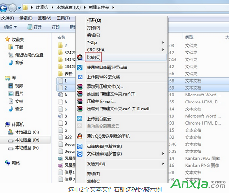
Task: Click the Beyond Compare icon beside 比较
Action: click(x=80, y=57)
